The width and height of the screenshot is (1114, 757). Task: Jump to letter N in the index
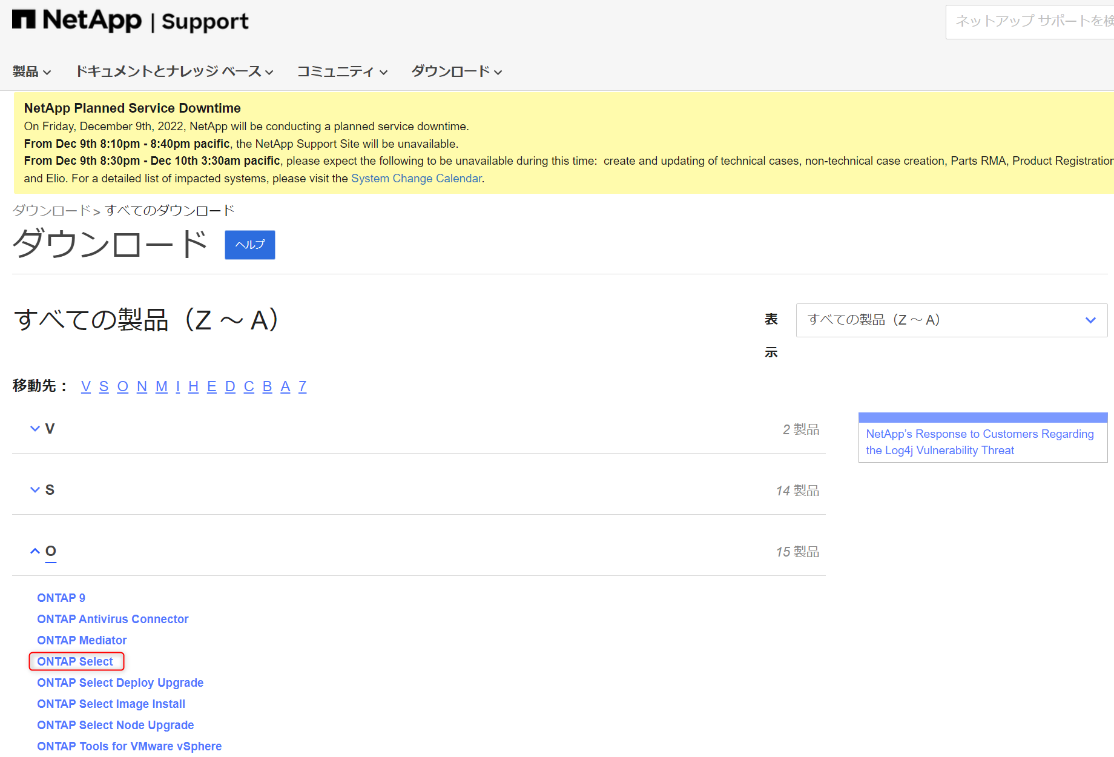tap(142, 386)
